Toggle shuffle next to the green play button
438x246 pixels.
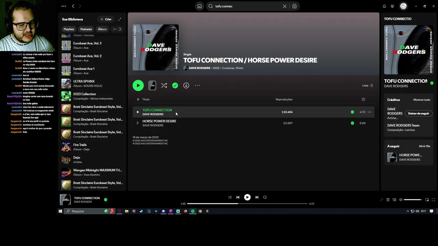click(164, 85)
